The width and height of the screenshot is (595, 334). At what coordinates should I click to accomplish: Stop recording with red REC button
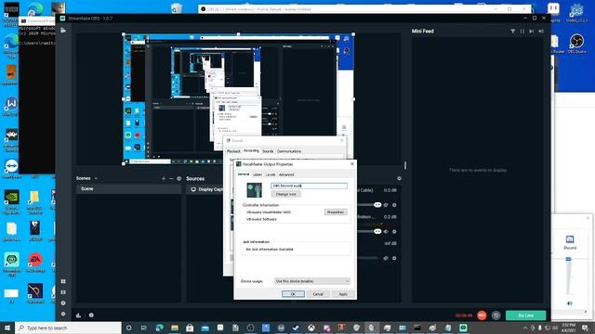[482, 315]
